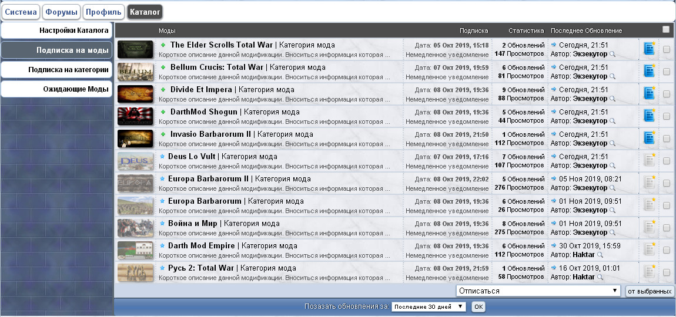Switch to the Форумы tab
The image size is (676, 317).
(x=62, y=12)
